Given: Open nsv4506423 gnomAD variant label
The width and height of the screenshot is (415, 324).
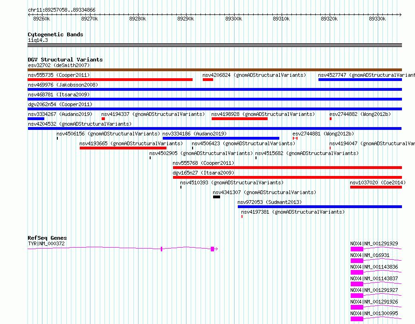Looking at the screenshot, I should tap(243, 143).
